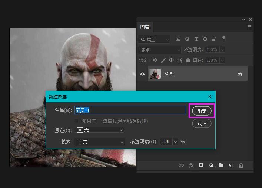Create new fill or adjustment layer

tap(211, 165)
